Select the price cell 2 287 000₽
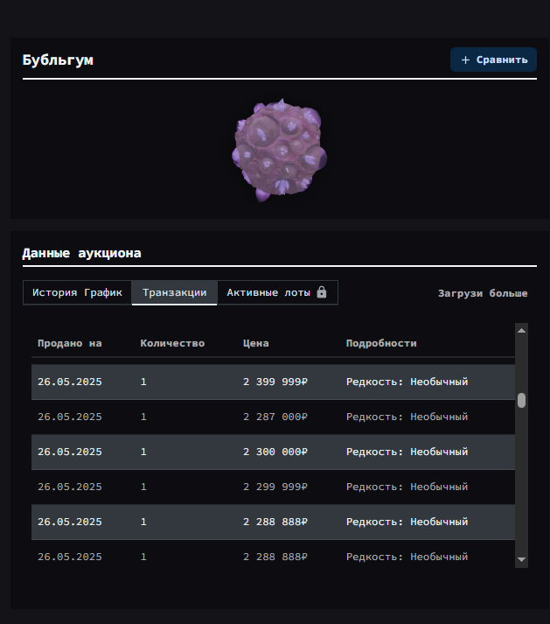Viewport: 550px width, 624px height. 275,417
